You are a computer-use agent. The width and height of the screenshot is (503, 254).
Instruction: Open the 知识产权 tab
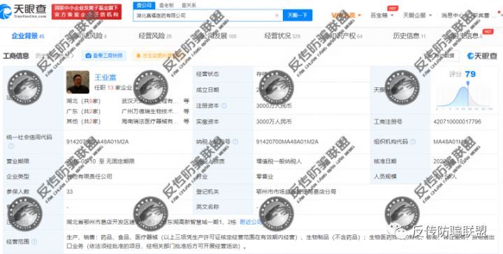click(x=346, y=36)
